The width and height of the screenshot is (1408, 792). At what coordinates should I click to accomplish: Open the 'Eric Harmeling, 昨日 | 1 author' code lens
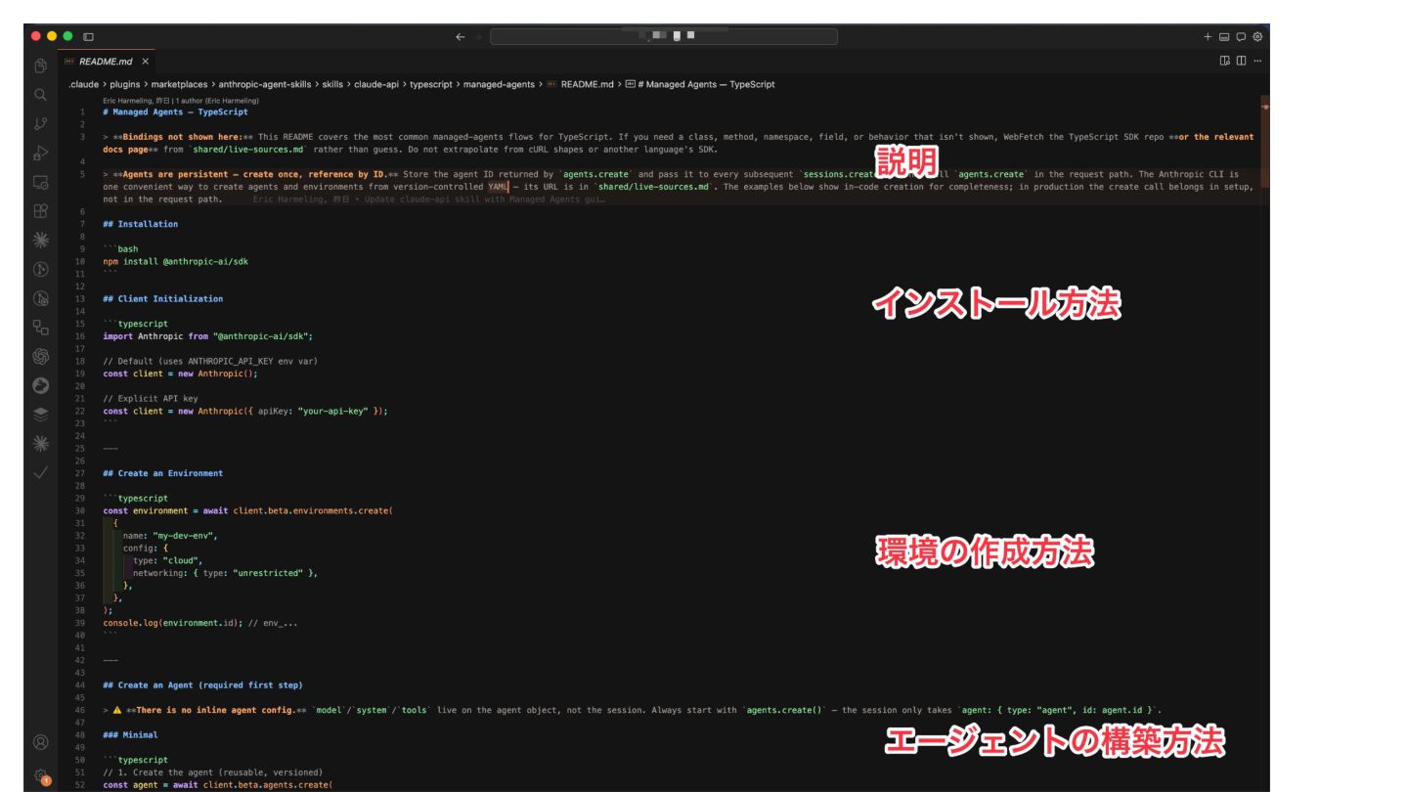coord(181,101)
